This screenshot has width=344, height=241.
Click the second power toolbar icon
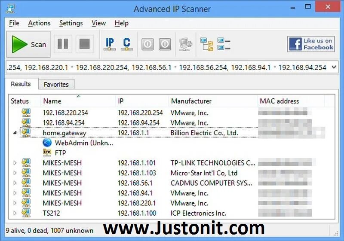click(165, 44)
